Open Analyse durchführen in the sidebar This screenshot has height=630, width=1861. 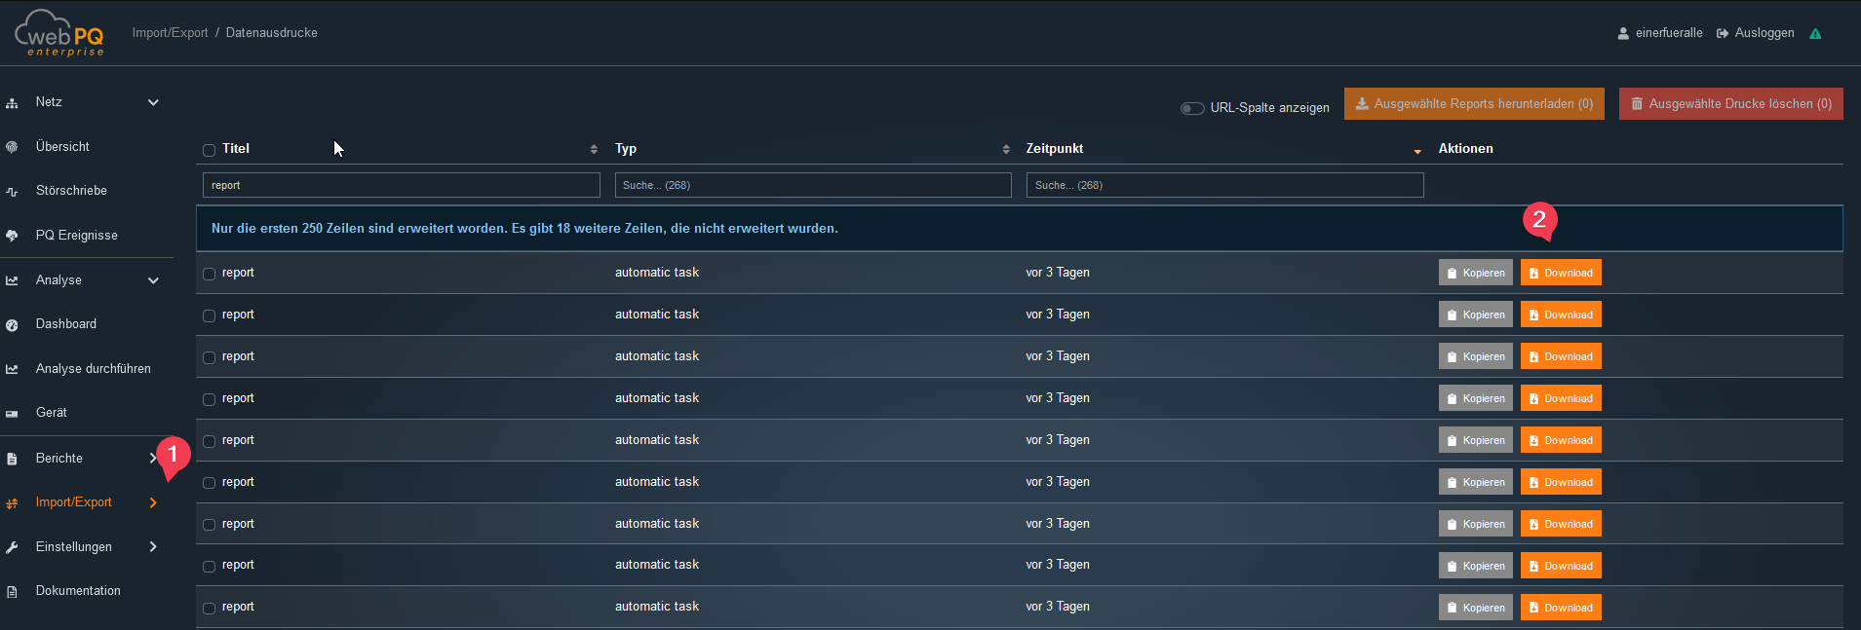(x=93, y=369)
